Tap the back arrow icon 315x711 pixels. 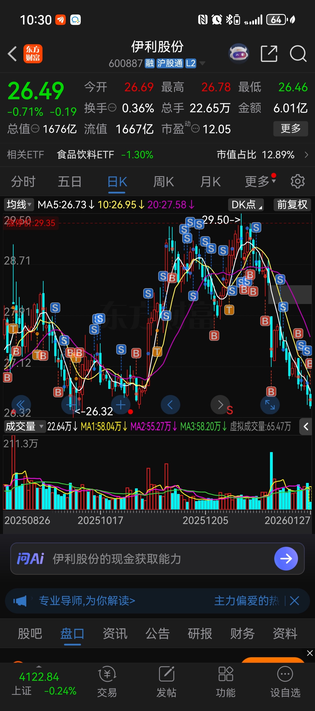click(x=12, y=53)
